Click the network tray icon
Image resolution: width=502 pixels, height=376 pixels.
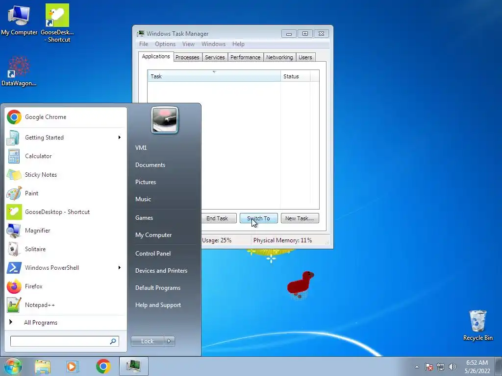441,367
